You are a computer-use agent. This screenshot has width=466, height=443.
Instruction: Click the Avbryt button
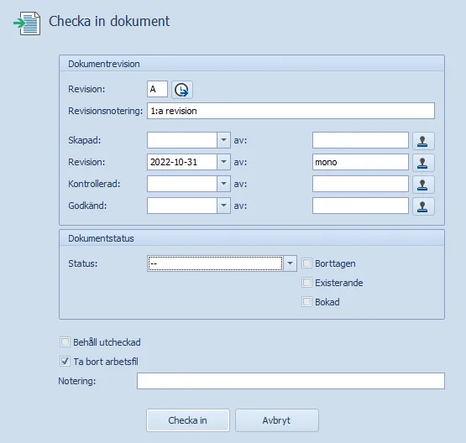pyautogui.click(x=277, y=420)
